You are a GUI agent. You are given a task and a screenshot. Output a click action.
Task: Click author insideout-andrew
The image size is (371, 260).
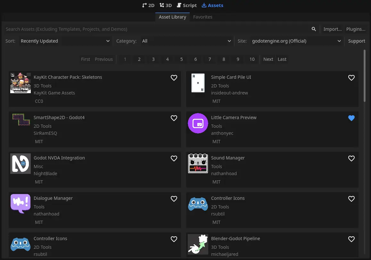point(229,93)
